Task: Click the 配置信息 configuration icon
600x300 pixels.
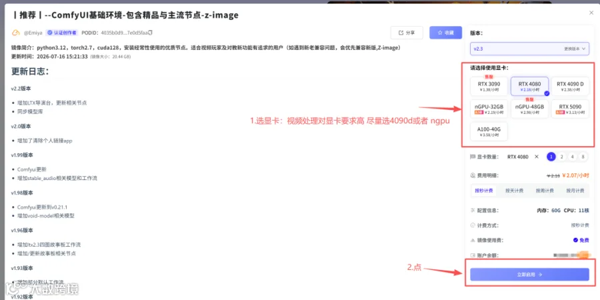Action: (x=473, y=211)
